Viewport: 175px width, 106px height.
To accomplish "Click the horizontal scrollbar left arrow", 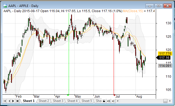I will [x=117, y=101].
